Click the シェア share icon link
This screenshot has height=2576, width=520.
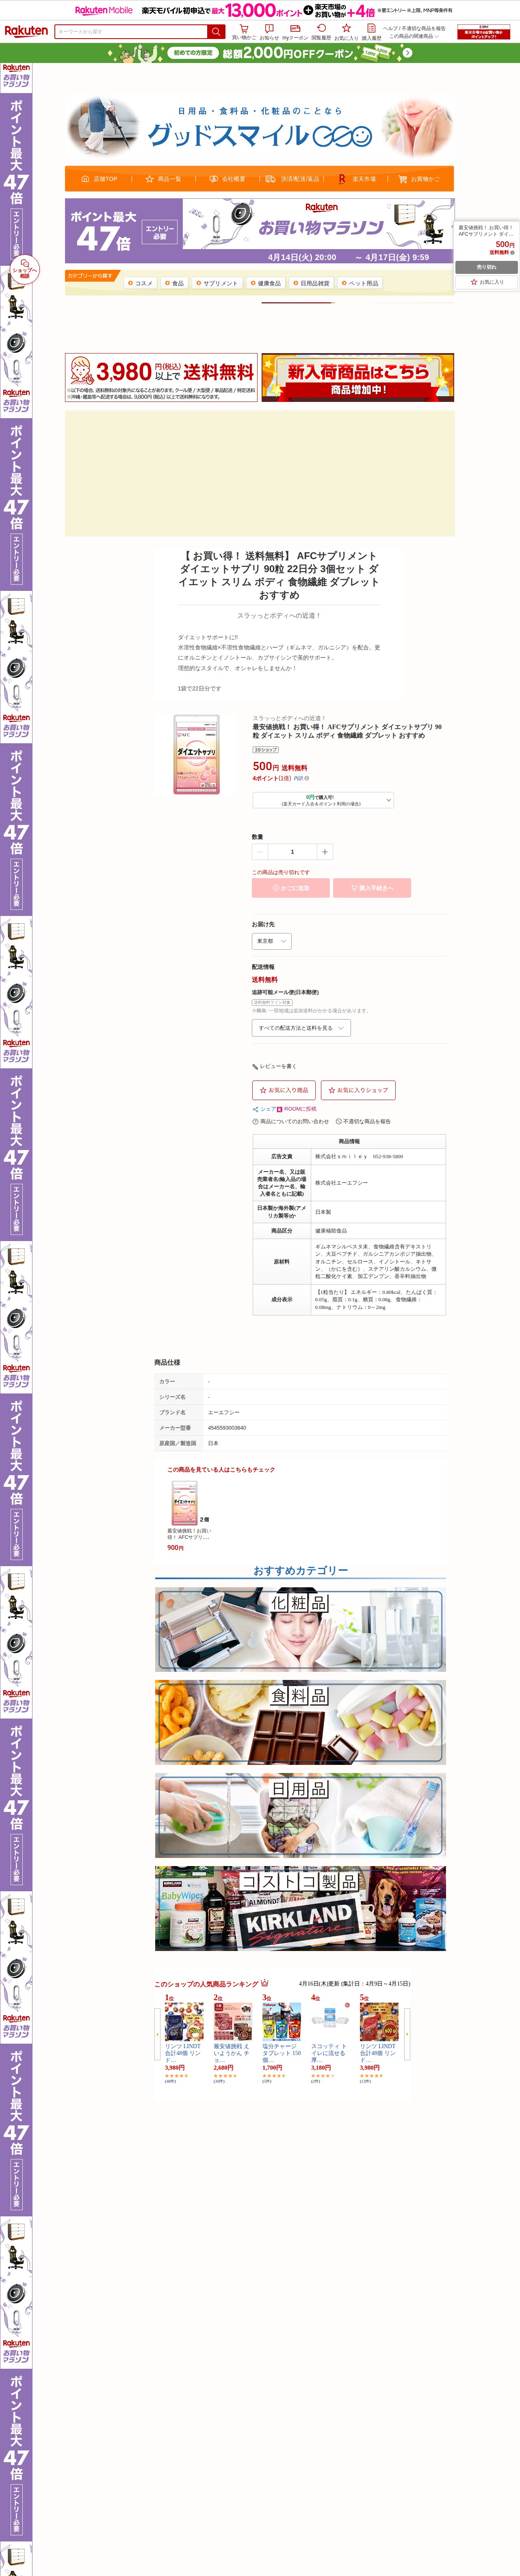click(264, 1109)
